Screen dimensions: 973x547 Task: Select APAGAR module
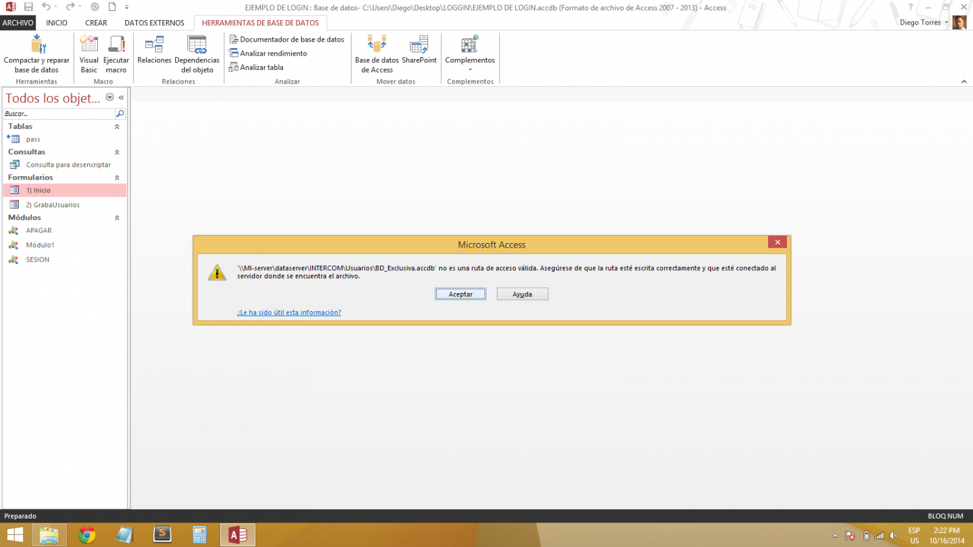[65, 231]
